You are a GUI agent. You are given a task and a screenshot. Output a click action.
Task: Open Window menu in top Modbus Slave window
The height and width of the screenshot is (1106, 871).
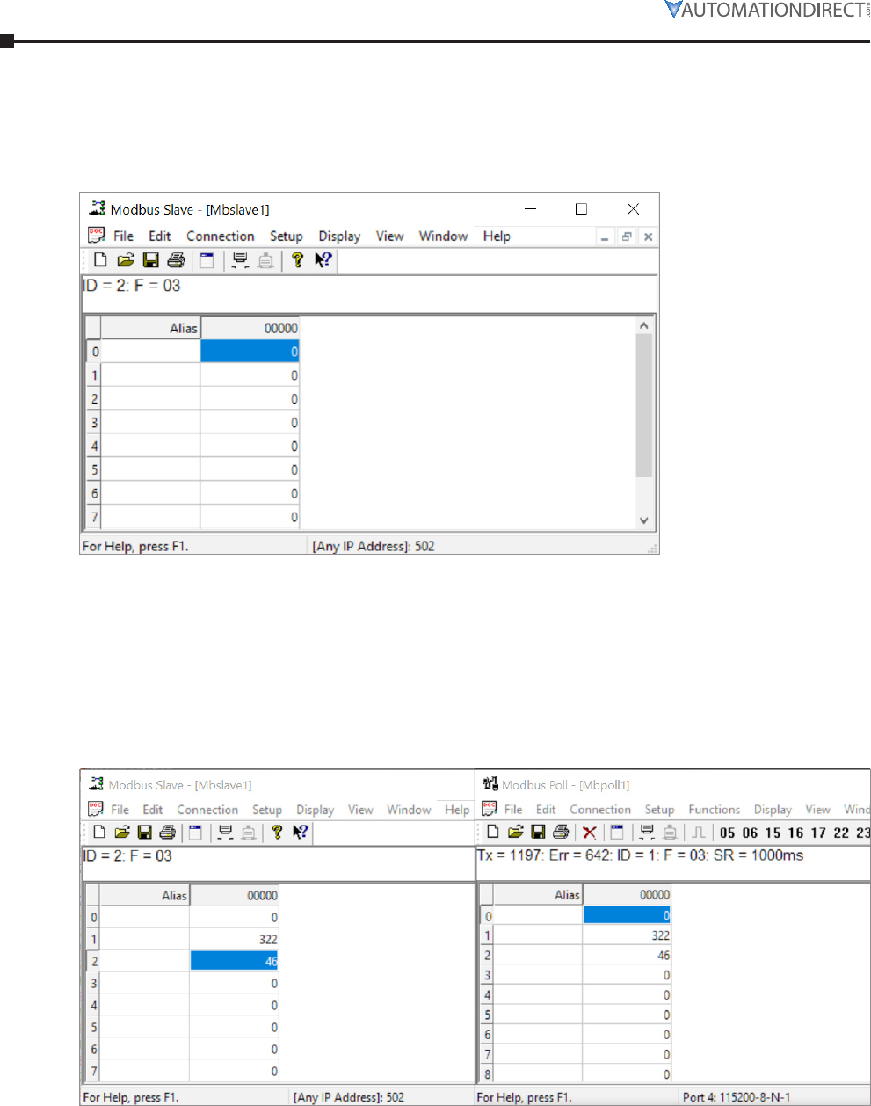pyautogui.click(x=444, y=236)
